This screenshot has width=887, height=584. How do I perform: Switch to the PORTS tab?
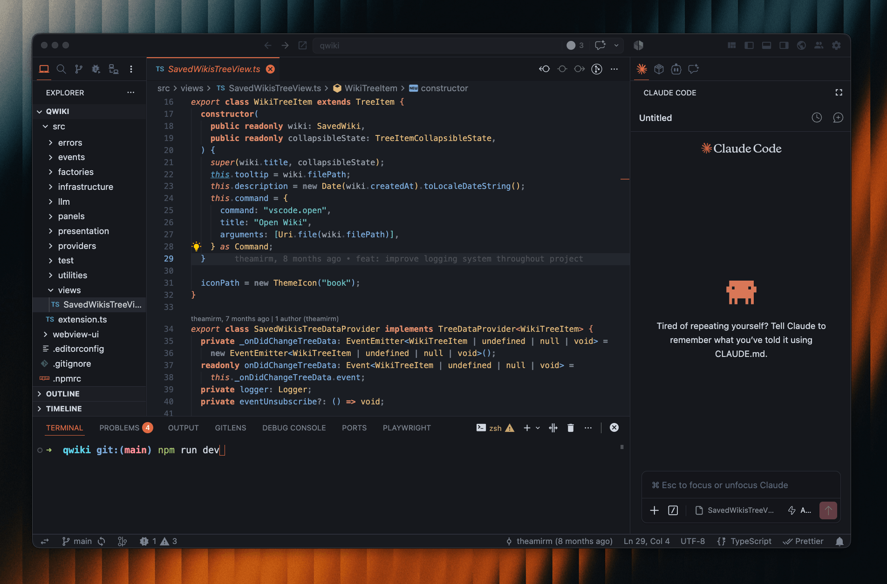pyautogui.click(x=355, y=428)
